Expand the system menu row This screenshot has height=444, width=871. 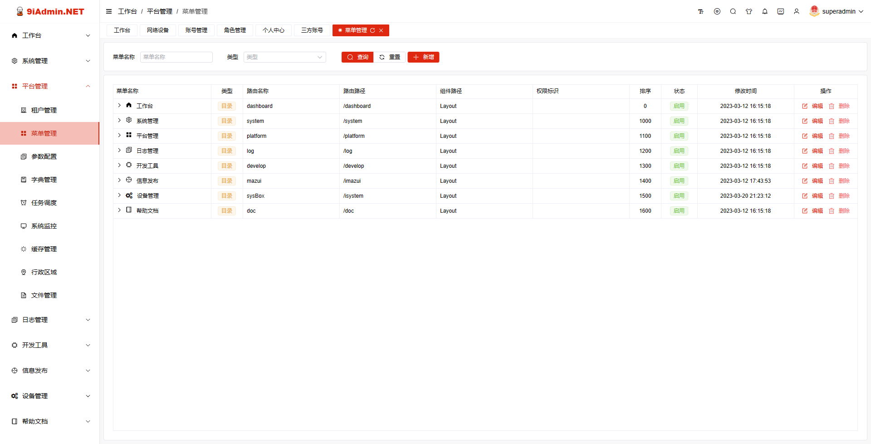click(119, 121)
